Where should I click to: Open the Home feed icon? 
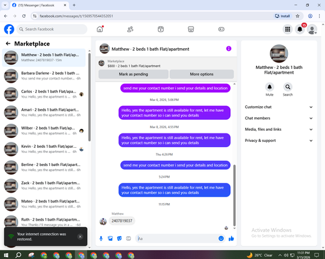100,29
